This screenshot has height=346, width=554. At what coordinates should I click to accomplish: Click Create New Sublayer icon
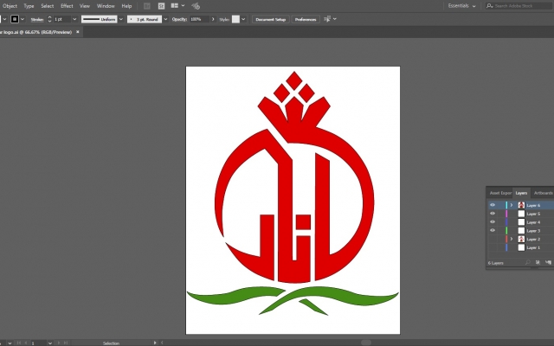[x=548, y=262]
